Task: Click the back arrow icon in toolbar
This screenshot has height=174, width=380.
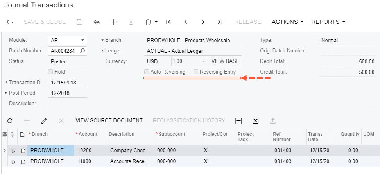Action: (10, 22)
